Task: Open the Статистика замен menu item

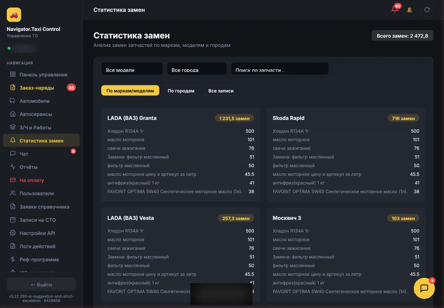Action: click(x=41, y=141)
